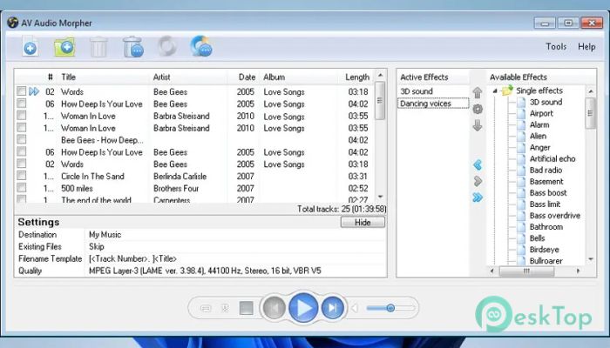Collapse the Single effects tree node
The height and width of the screenshot is (348, 610).
[x=495, y=90]
